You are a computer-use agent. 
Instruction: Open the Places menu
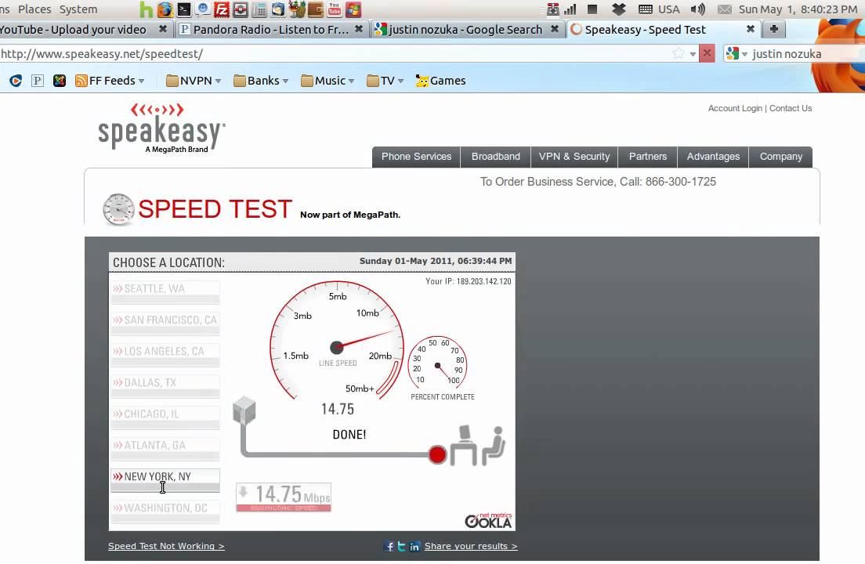click(34, 9)
